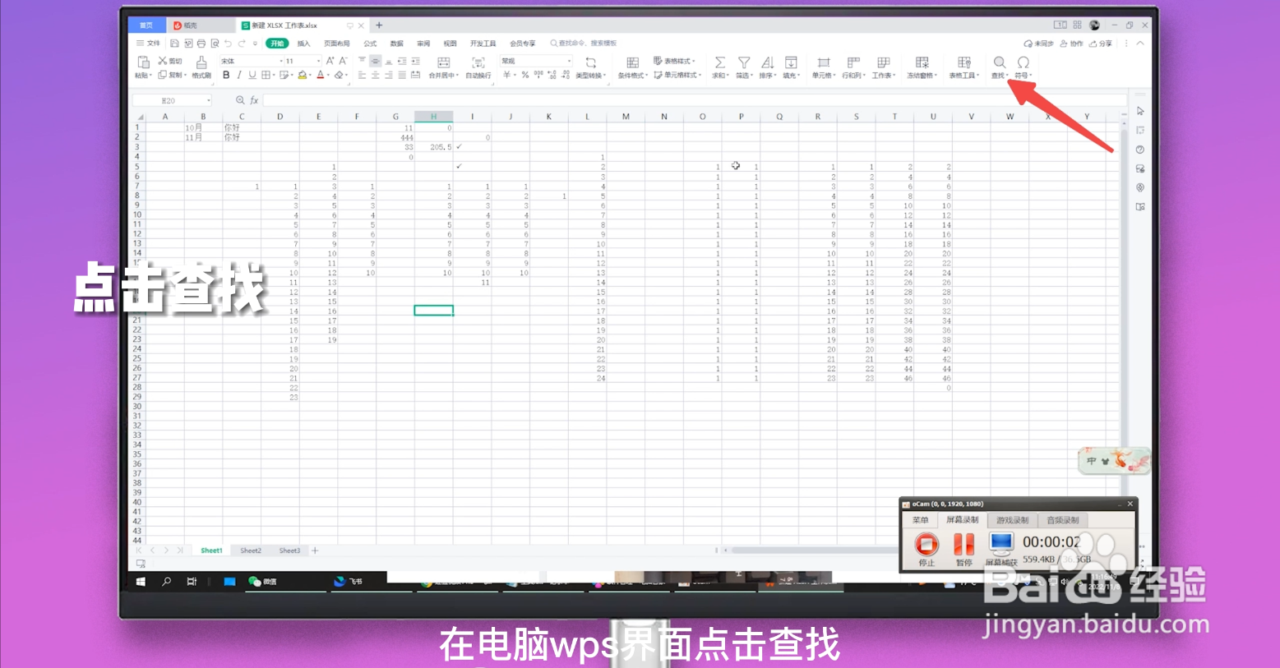The height and width of the screenshot is (668, 1280).
Task: Click the Not Synced (未同步) button
Action: click(1038, 44)
